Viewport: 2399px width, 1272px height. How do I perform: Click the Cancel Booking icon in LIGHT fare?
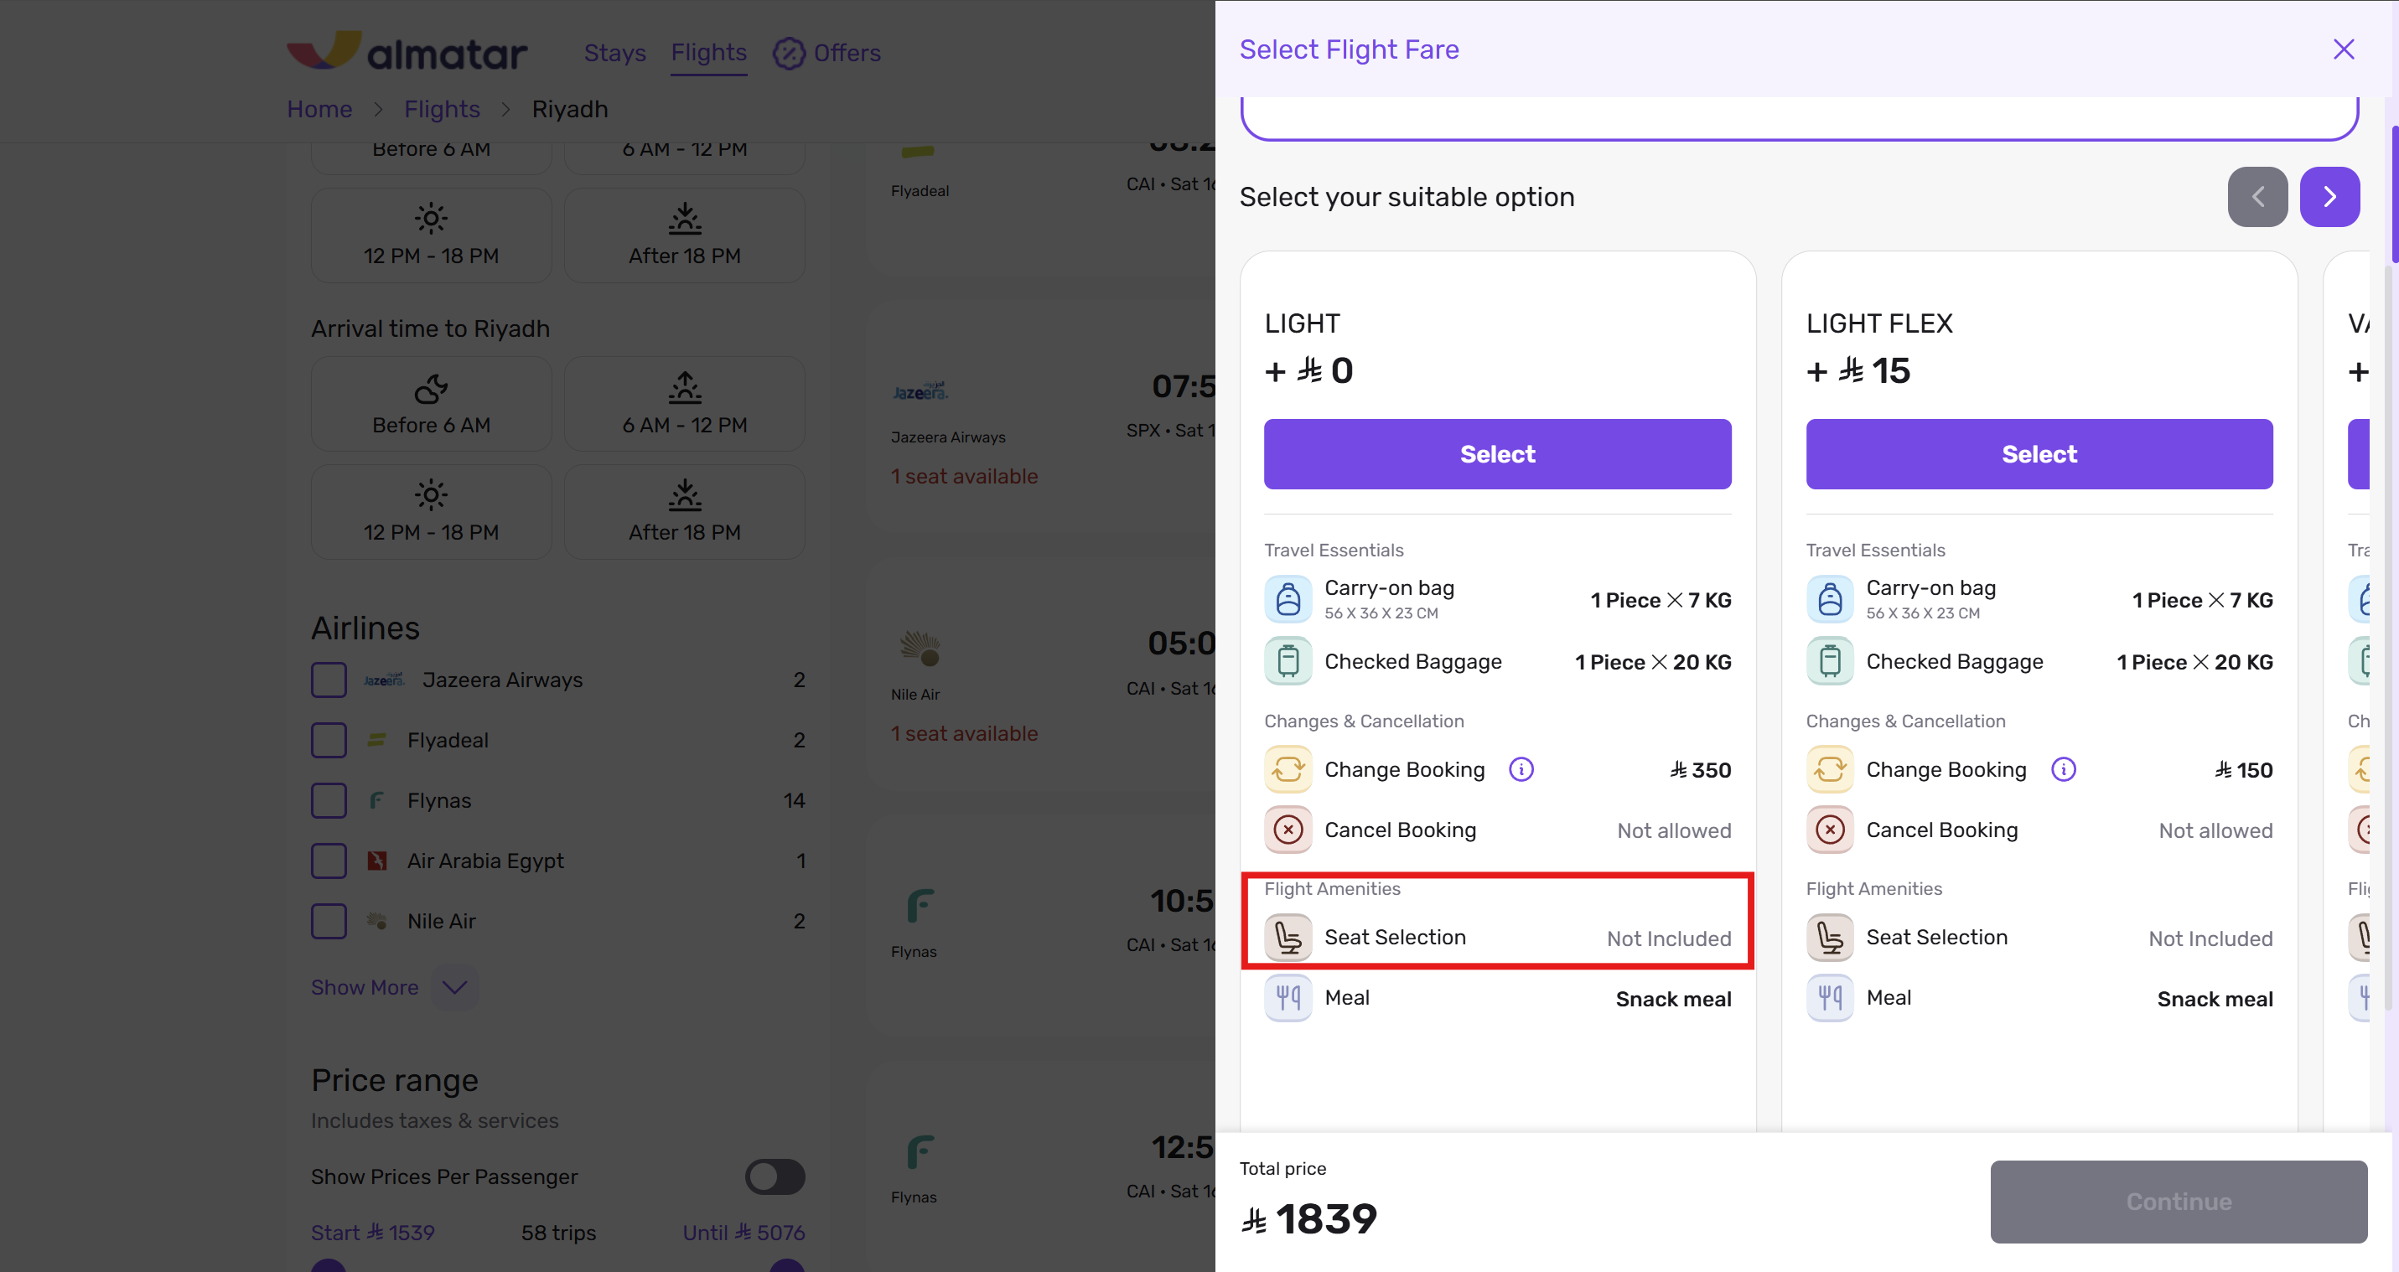tap(1288, 830)
